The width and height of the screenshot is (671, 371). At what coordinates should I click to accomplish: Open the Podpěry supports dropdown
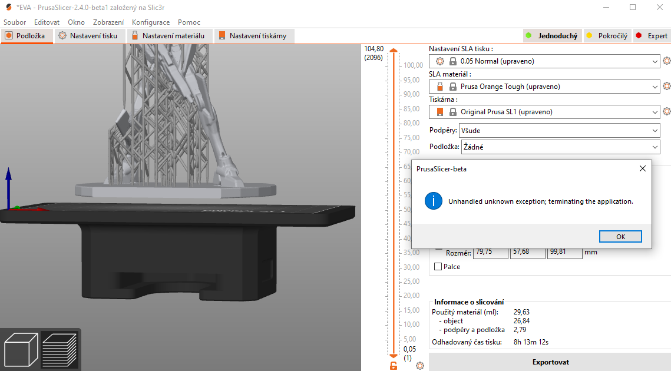559,131
